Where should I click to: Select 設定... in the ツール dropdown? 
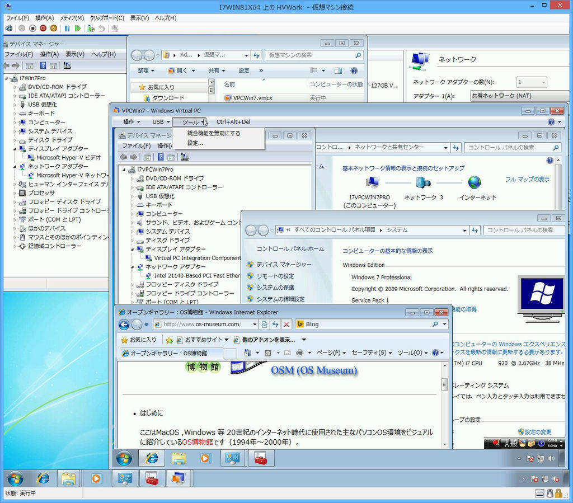coord(195,143)
